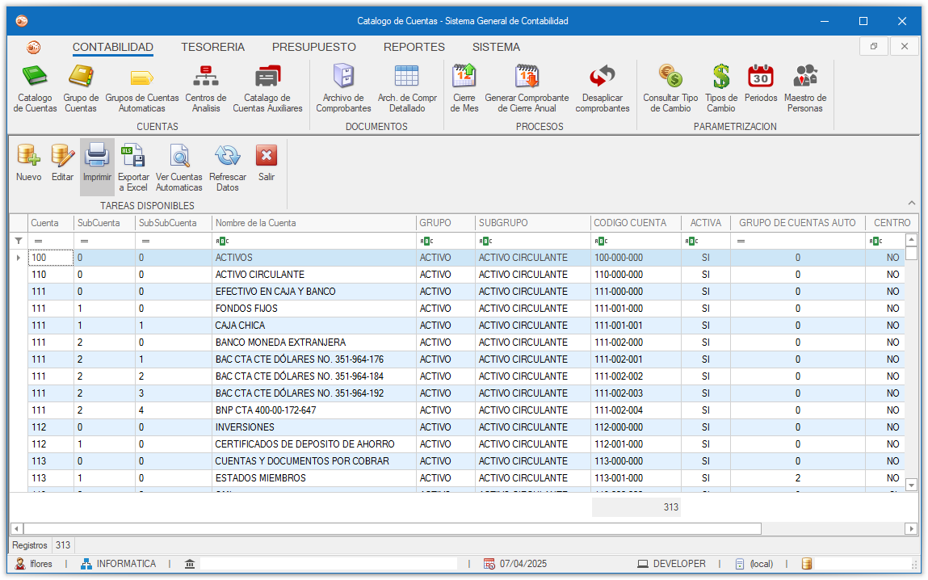
Task: Switch to the REPORTES tab
Action: pos(414,48)
